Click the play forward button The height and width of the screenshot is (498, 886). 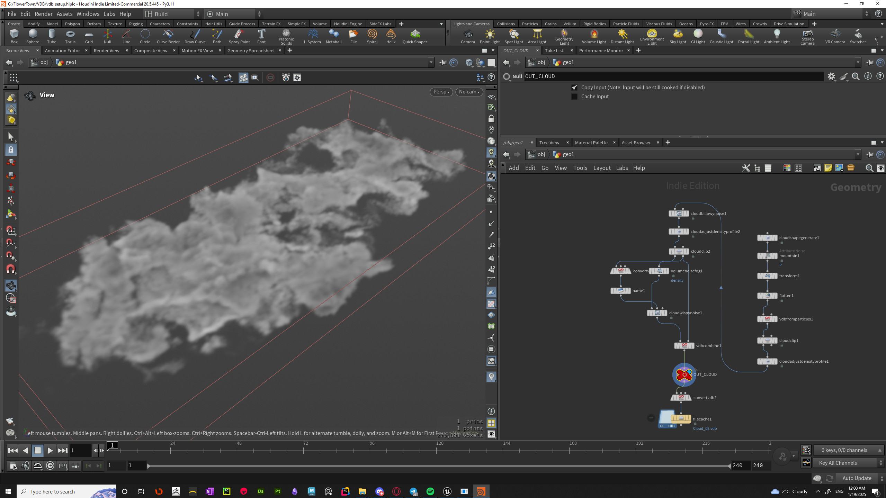50,450
